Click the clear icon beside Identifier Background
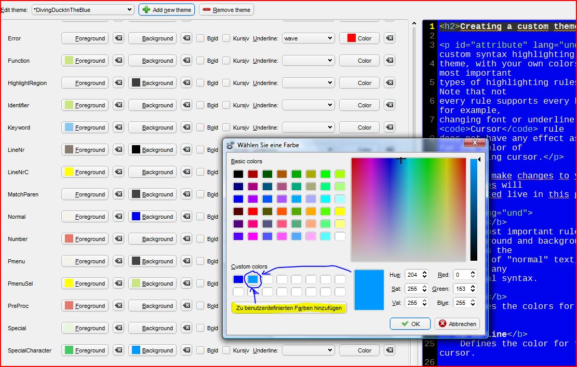This screenshot has height=367, width=577. (186, 105)
